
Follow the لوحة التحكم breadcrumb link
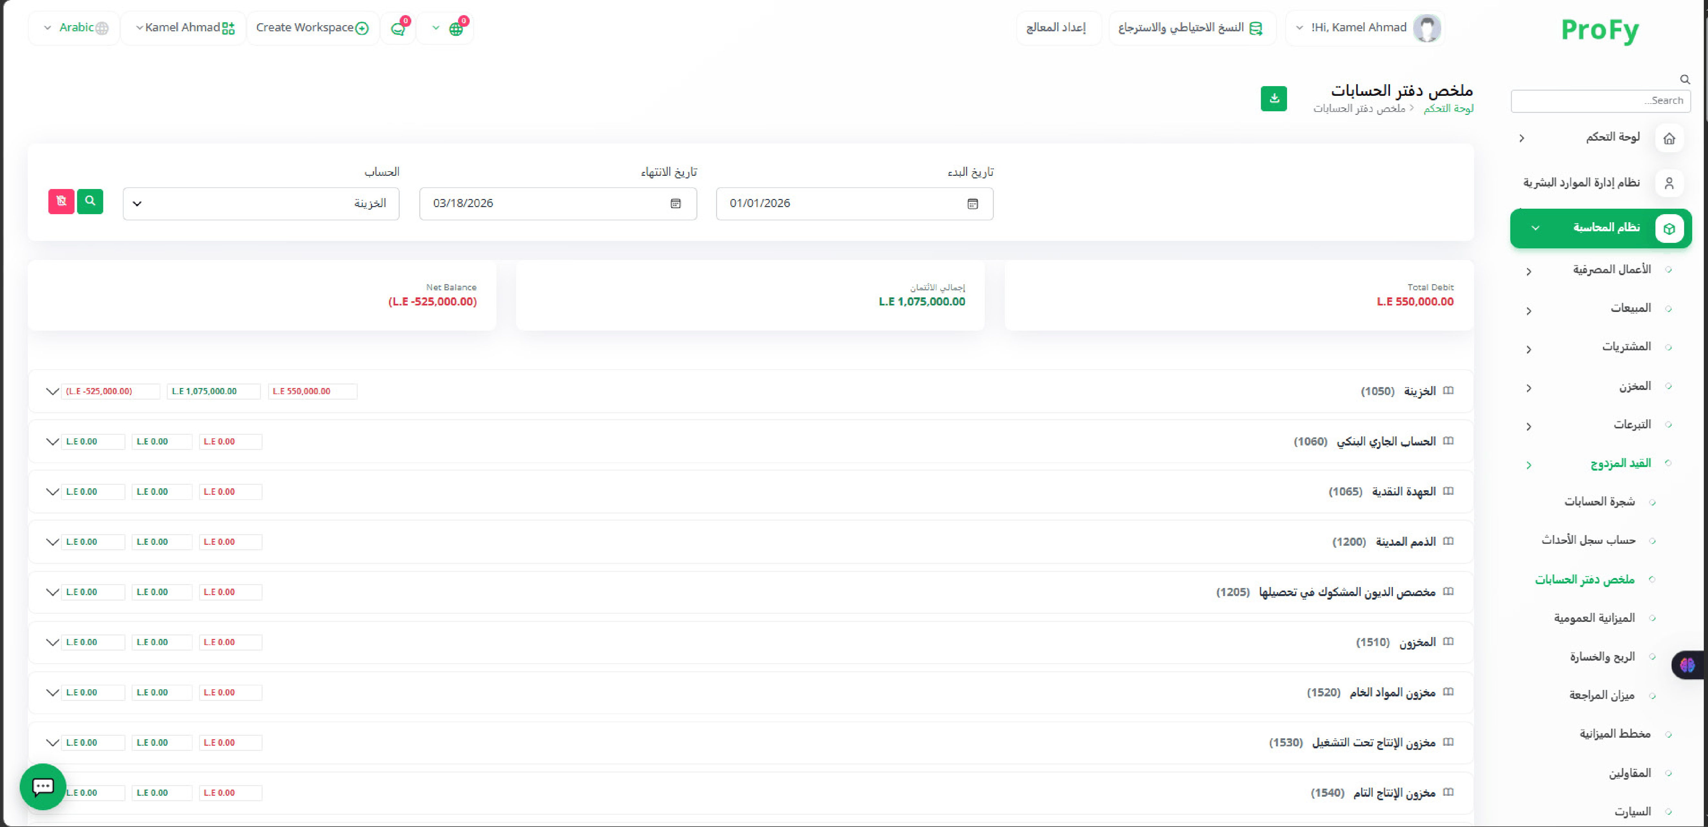[1448, 108]
